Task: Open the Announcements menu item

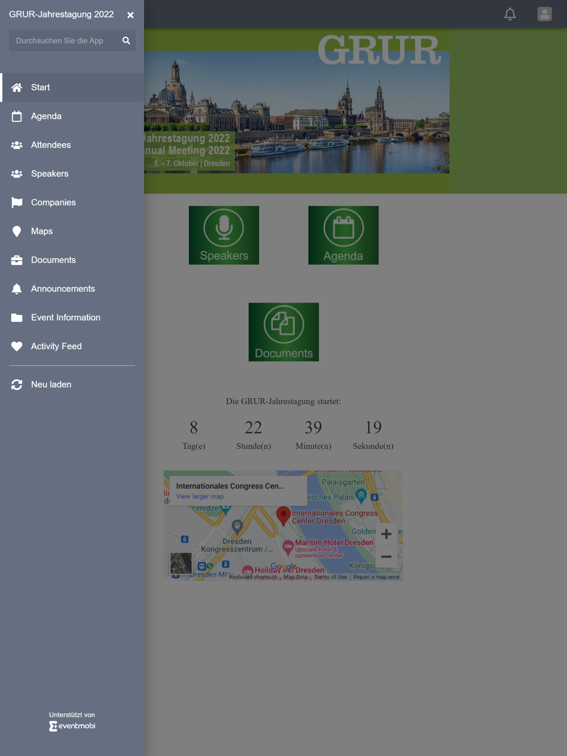Action: click(x=72, y=289)
